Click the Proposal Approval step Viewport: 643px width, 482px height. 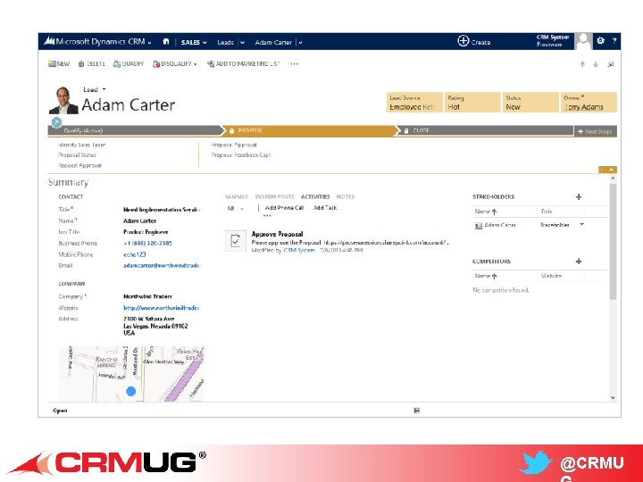234,145
